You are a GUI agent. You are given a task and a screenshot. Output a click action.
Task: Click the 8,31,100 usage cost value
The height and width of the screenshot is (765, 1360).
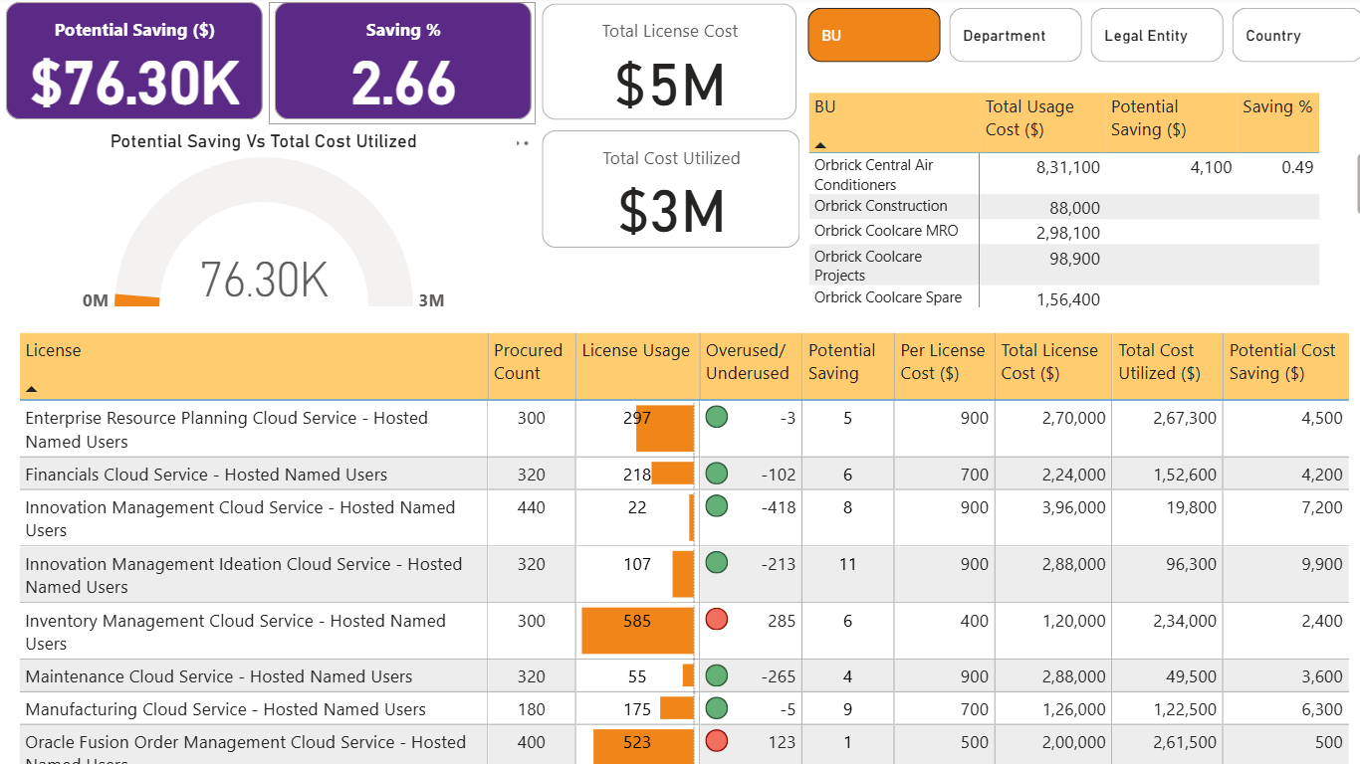click(x=1068, y=167)
